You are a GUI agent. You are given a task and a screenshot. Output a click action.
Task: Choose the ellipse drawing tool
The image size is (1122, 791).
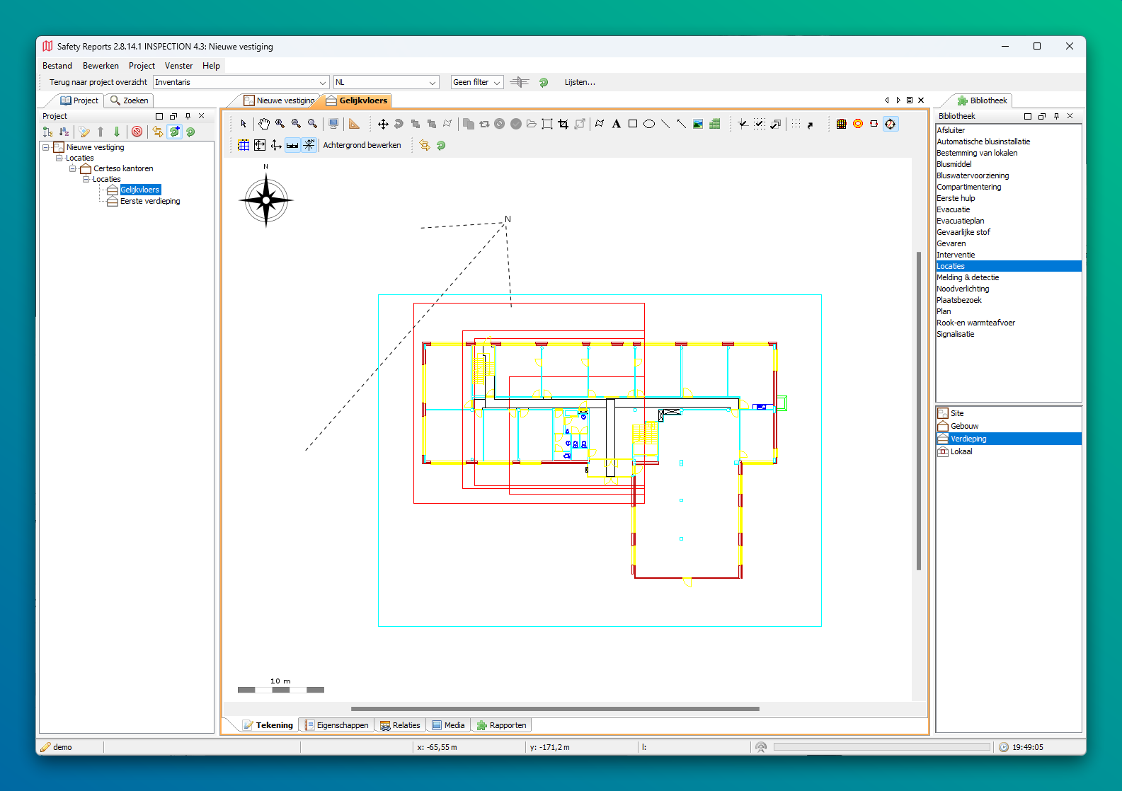(648, 124)
